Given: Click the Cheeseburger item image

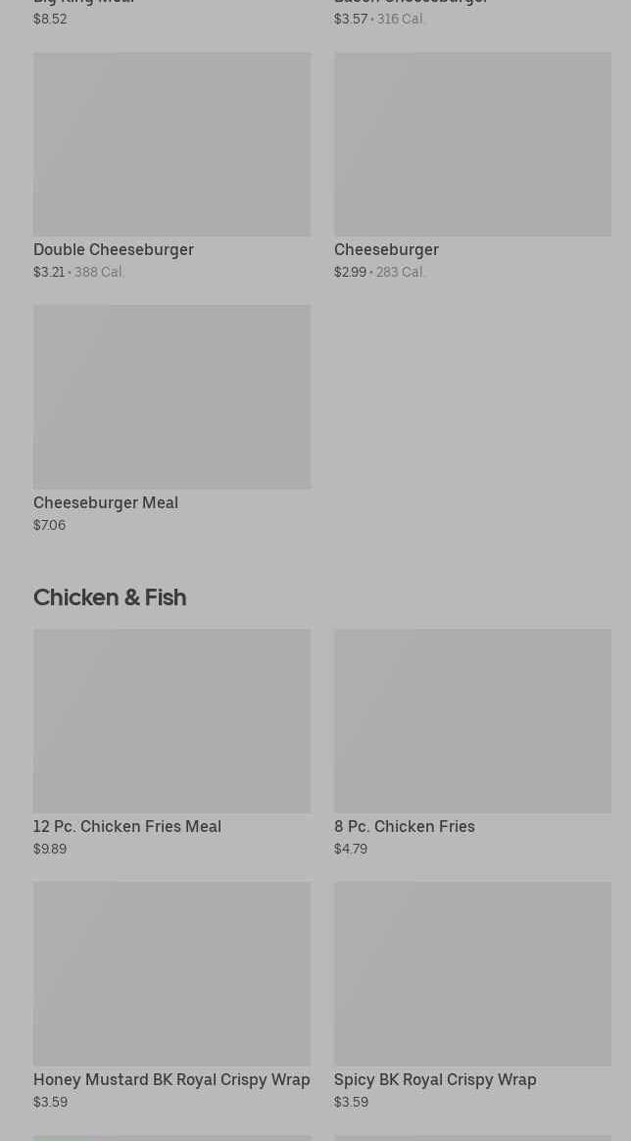Looking at the screenshot, I should 472,144.
